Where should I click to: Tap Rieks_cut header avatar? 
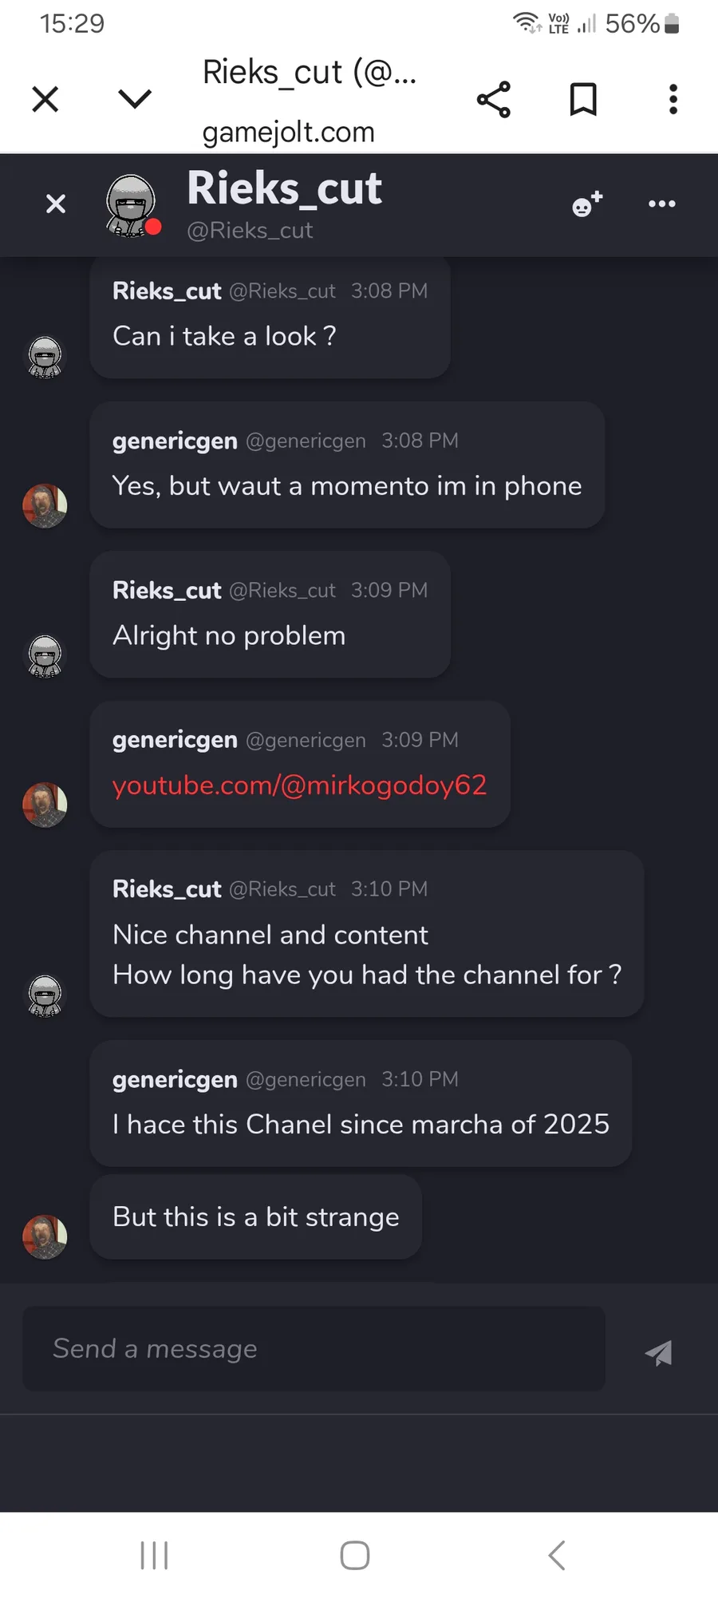coord(132,206)
